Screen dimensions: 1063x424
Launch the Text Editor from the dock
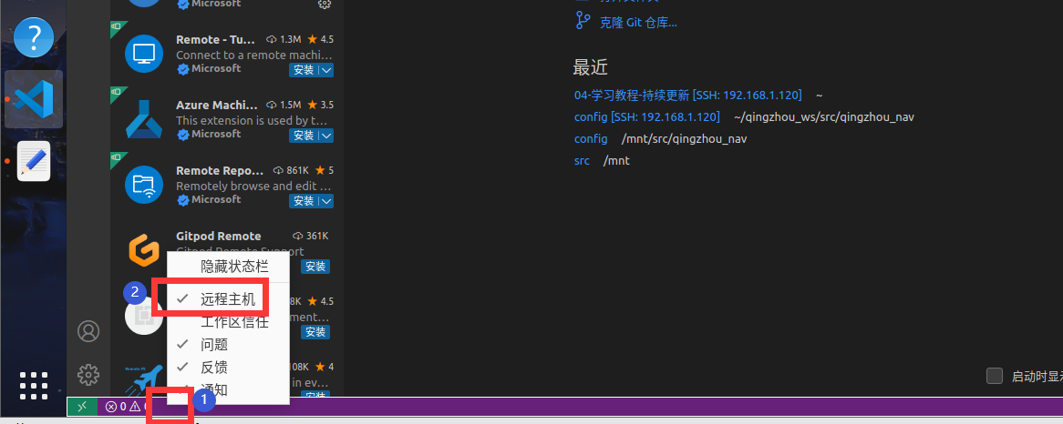33,161
